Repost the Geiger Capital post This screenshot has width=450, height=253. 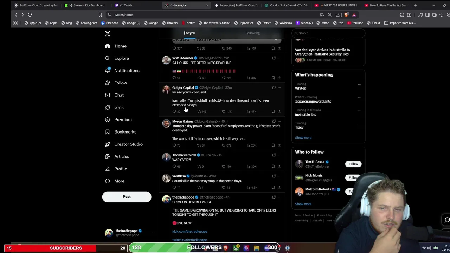(x=201, y=111)
